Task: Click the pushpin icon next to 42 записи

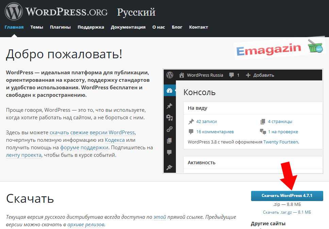Action: (191, 121)
